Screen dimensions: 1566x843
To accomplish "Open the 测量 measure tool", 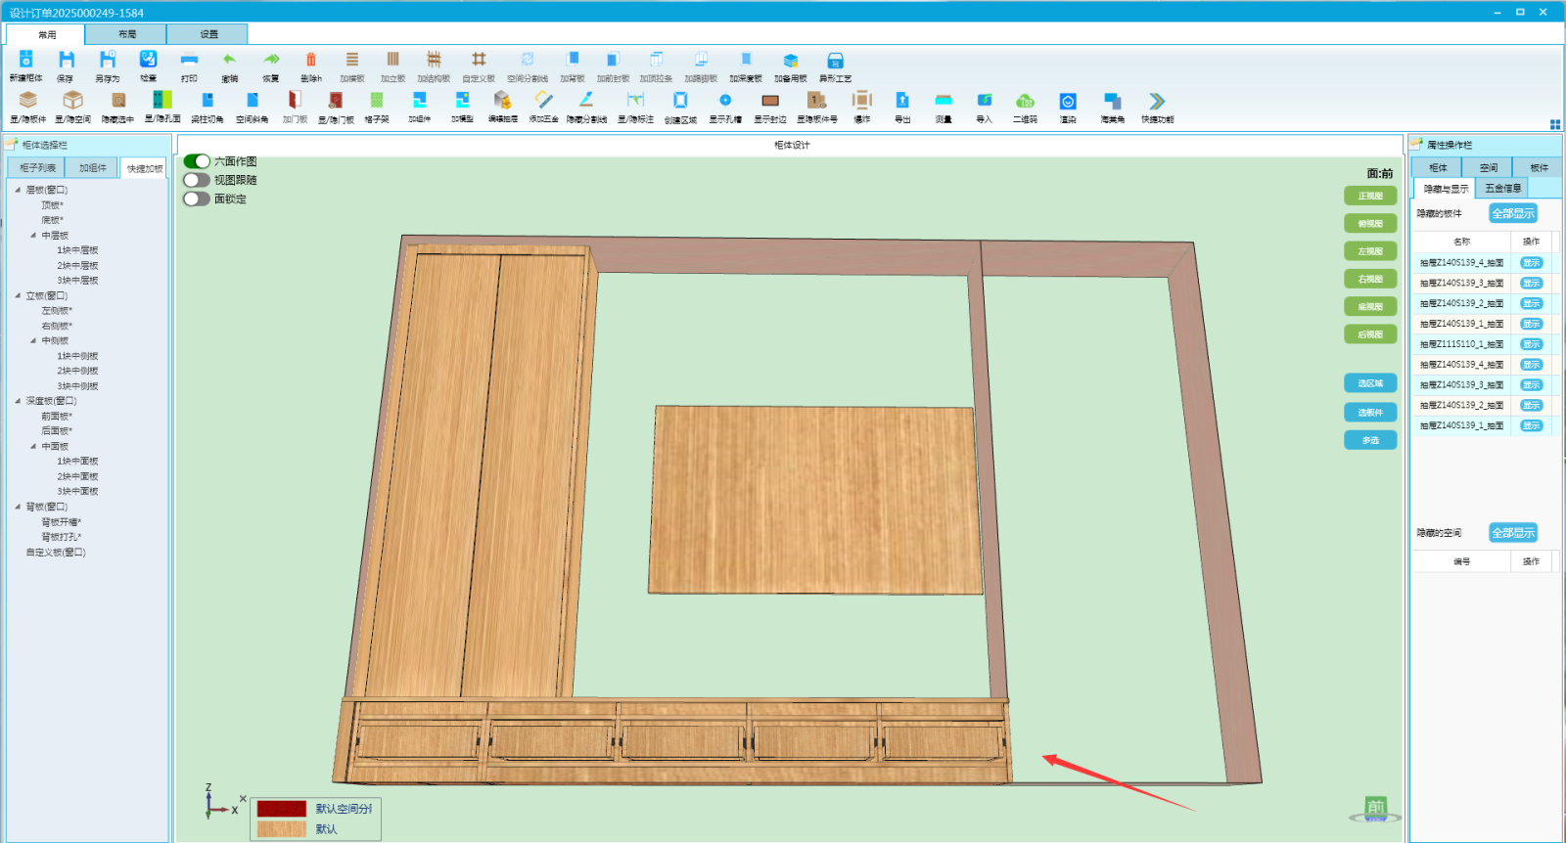I will (x=944, y=101).
